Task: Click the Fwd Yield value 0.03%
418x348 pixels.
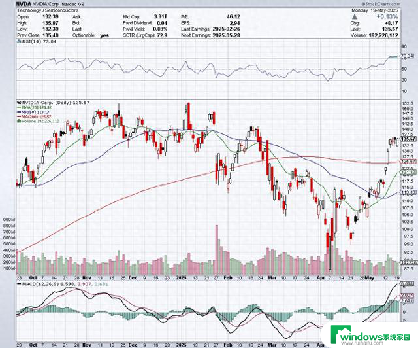Action: coord(160,29)
